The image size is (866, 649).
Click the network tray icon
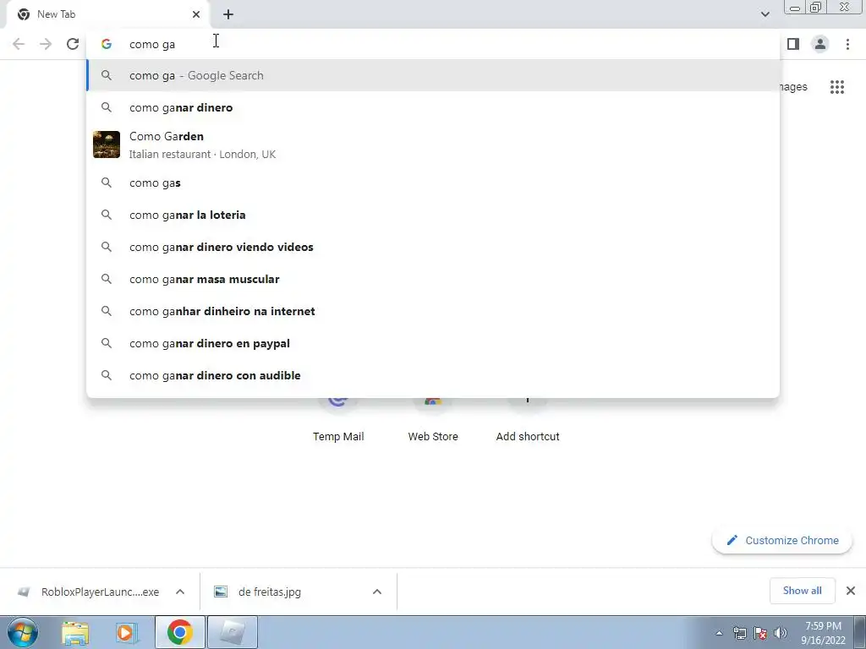pyautogui.click(x=739, y=633)
